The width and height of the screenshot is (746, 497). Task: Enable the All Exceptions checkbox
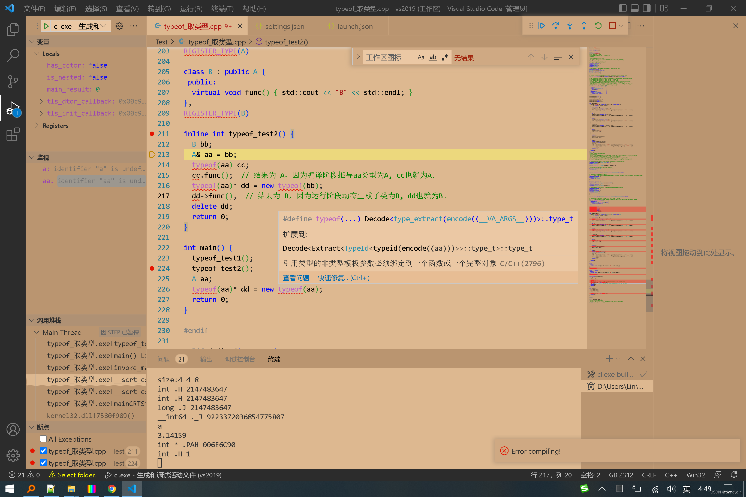click(43, 439)
